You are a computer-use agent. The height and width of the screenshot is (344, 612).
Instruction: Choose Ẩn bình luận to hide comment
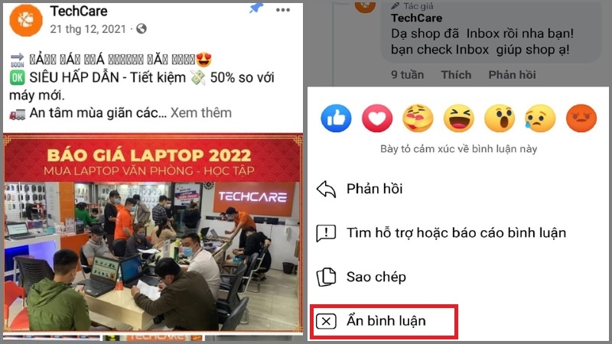384,321
